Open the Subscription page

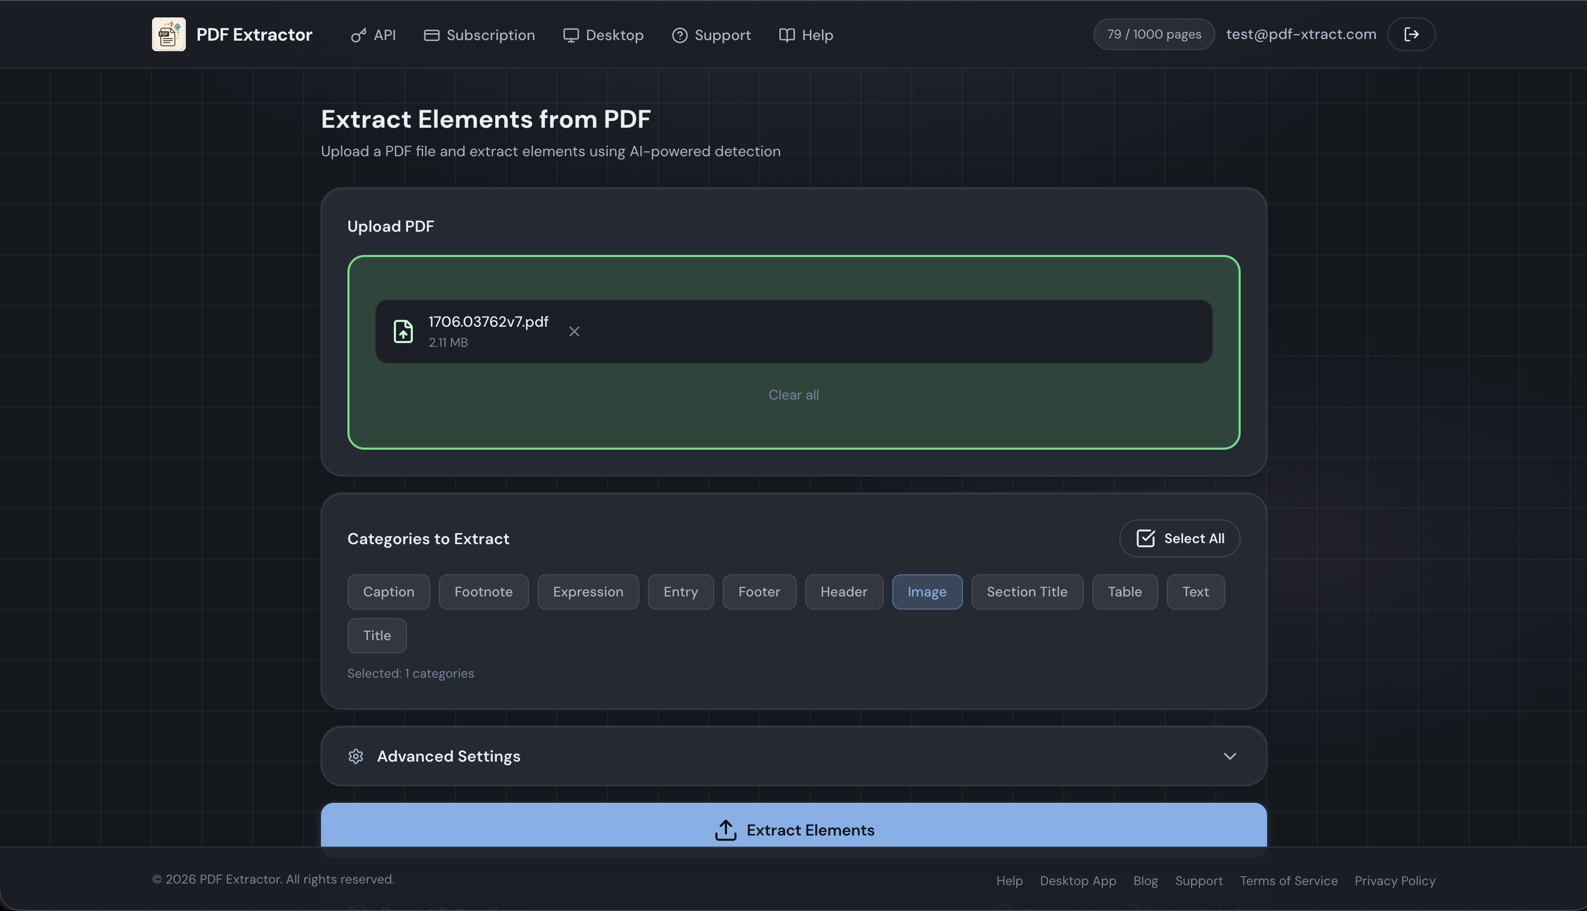coord(479,35)
